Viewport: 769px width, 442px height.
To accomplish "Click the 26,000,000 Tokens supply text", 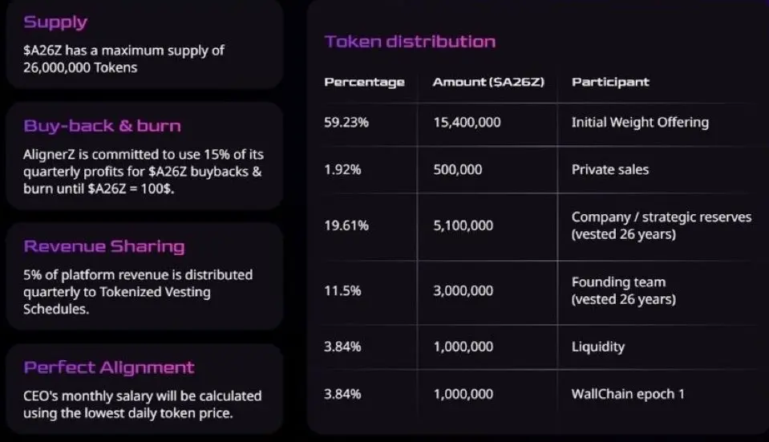I will 80,68.
